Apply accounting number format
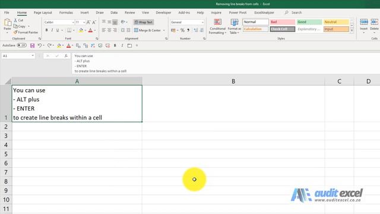 [x=173, y=30]
